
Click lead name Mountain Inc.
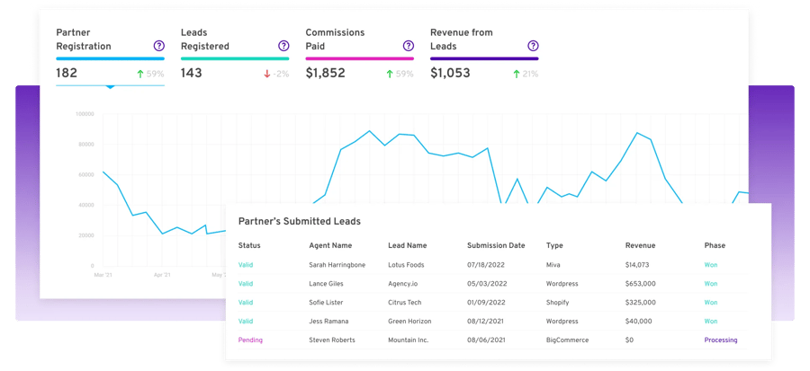pyautogui.click(x=408, y=340)
